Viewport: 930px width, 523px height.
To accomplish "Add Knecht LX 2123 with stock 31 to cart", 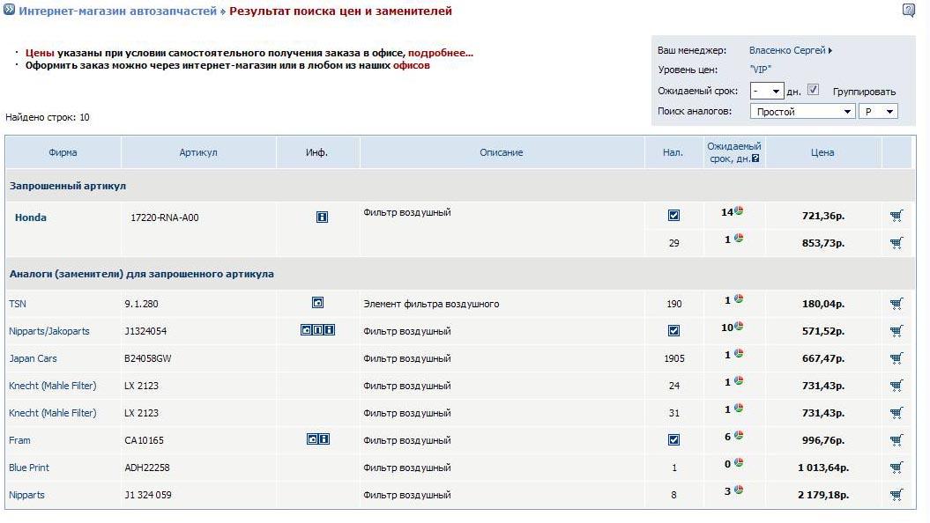I will [897, 413].
